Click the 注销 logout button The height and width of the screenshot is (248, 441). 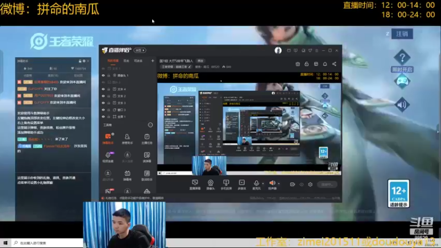click(x=402, y=34)
